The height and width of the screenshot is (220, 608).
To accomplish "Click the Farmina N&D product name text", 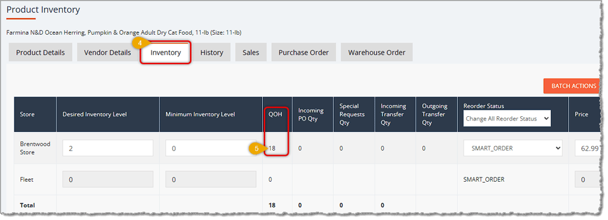I will [124, 32].
